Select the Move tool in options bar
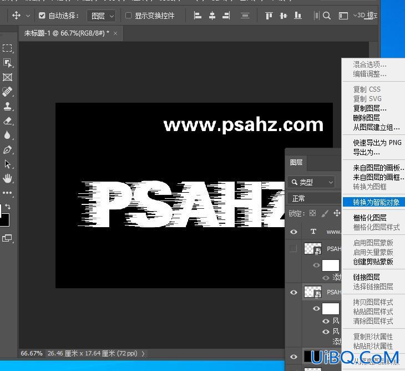 [16, 16]
